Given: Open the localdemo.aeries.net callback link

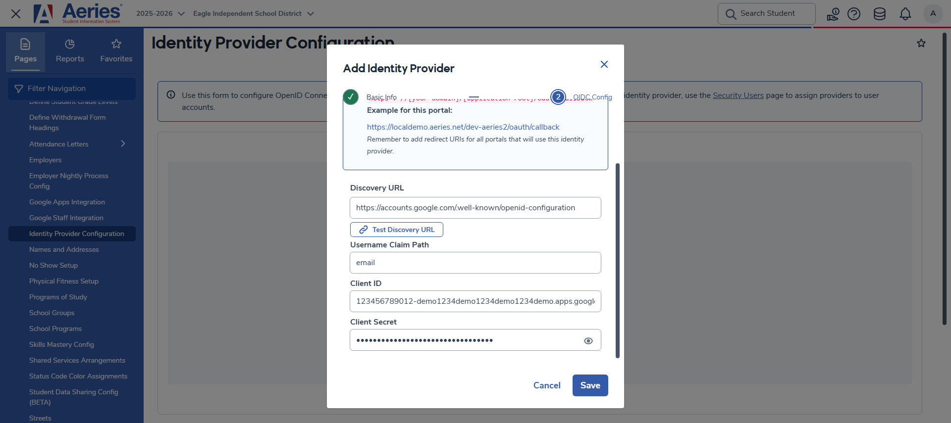Looking at the screenshot, I should (x=463, y=127).
